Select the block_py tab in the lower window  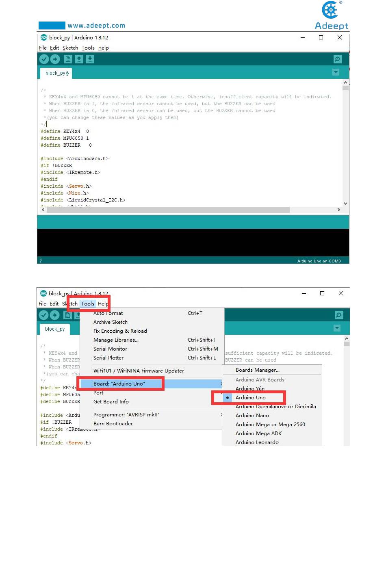[55, 329]
